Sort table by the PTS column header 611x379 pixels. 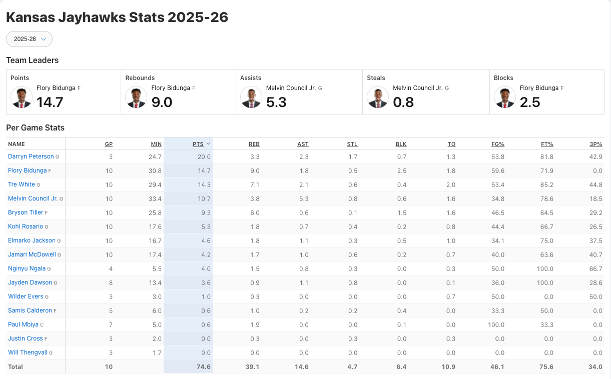point(198,144)
